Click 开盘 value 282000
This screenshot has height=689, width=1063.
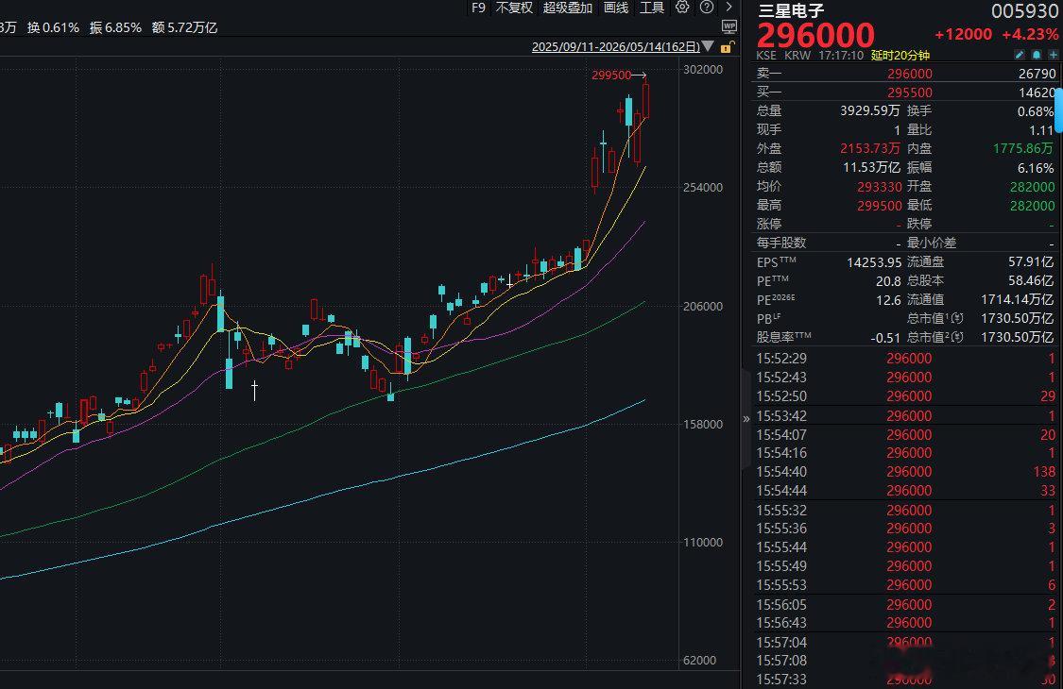pyautogui.click(x=1033, y=186)
